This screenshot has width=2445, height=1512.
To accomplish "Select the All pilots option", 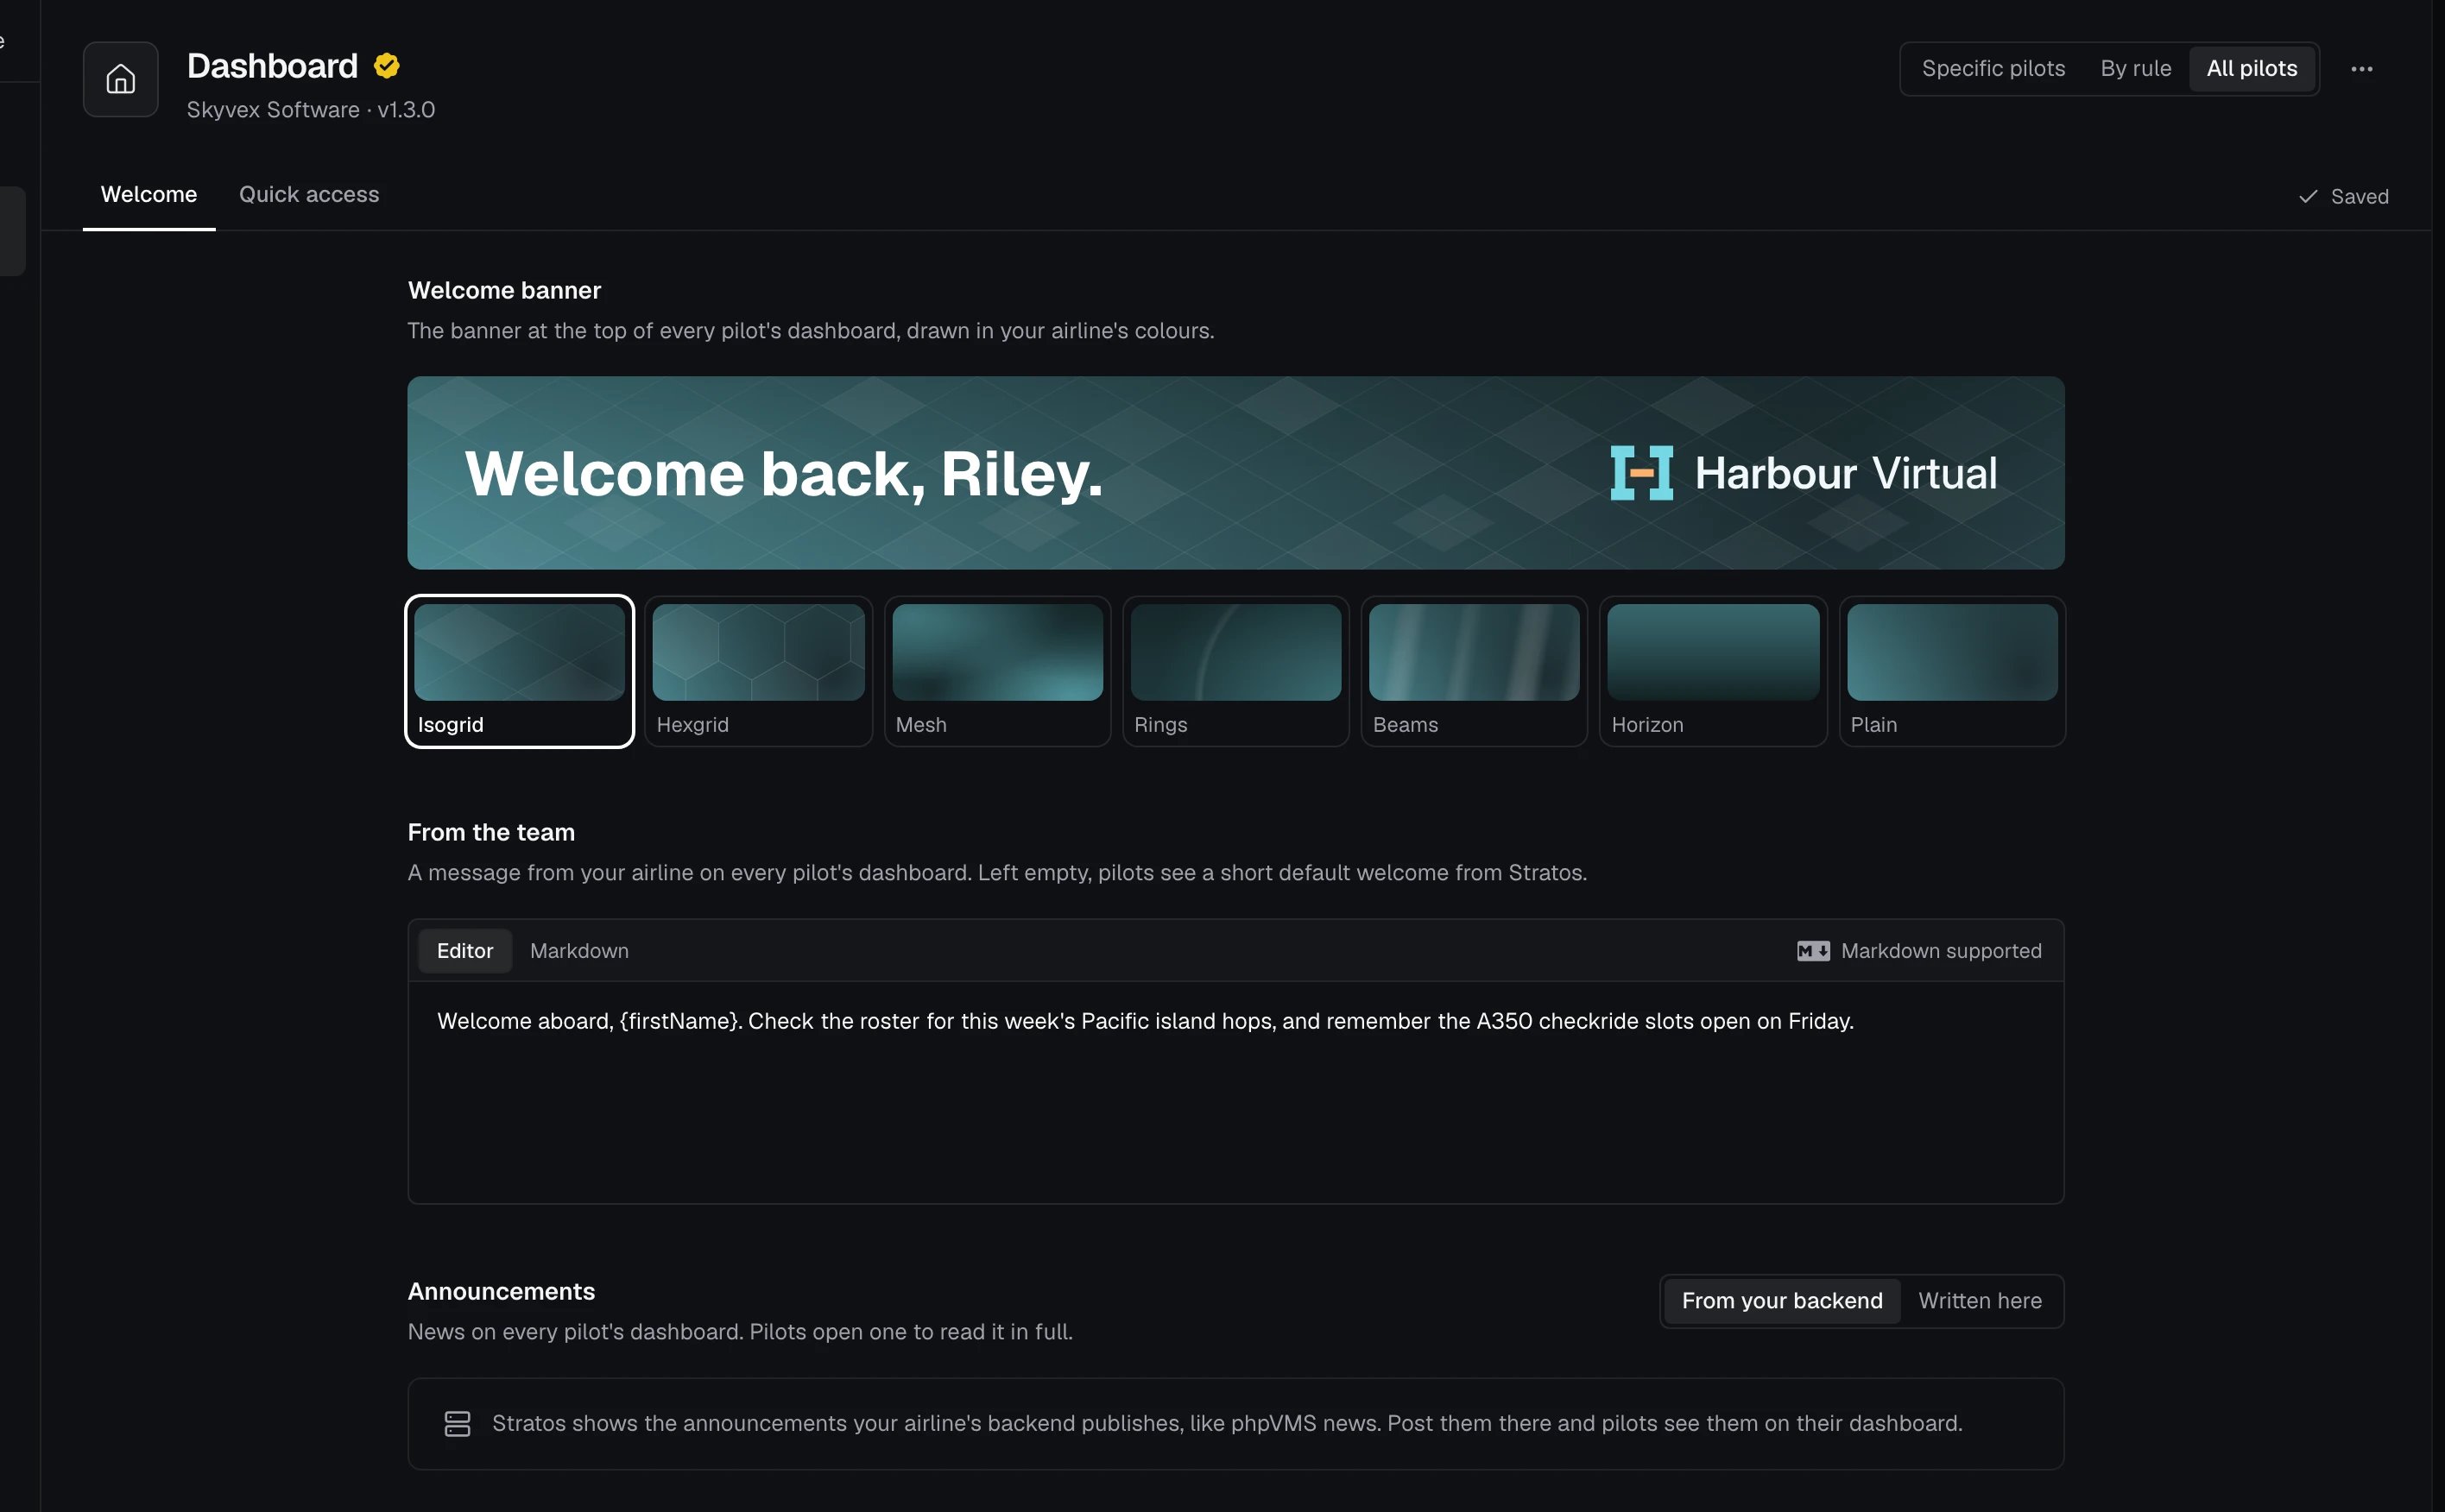I will 2251,69.
